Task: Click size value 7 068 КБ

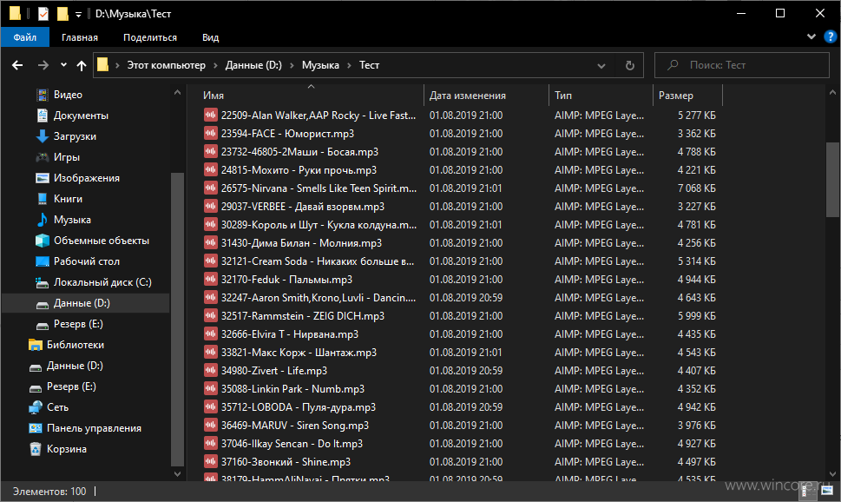Action: point(696,188)
